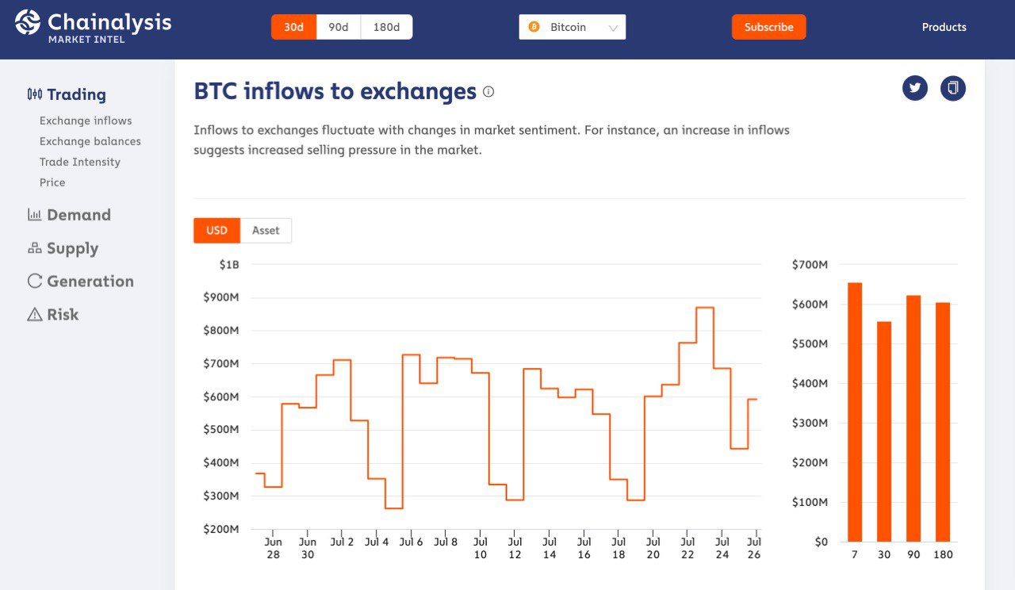The image size is (1015, 590).
Task: Click the Risk warning triangle icon
Action: (x=35, y=315)
